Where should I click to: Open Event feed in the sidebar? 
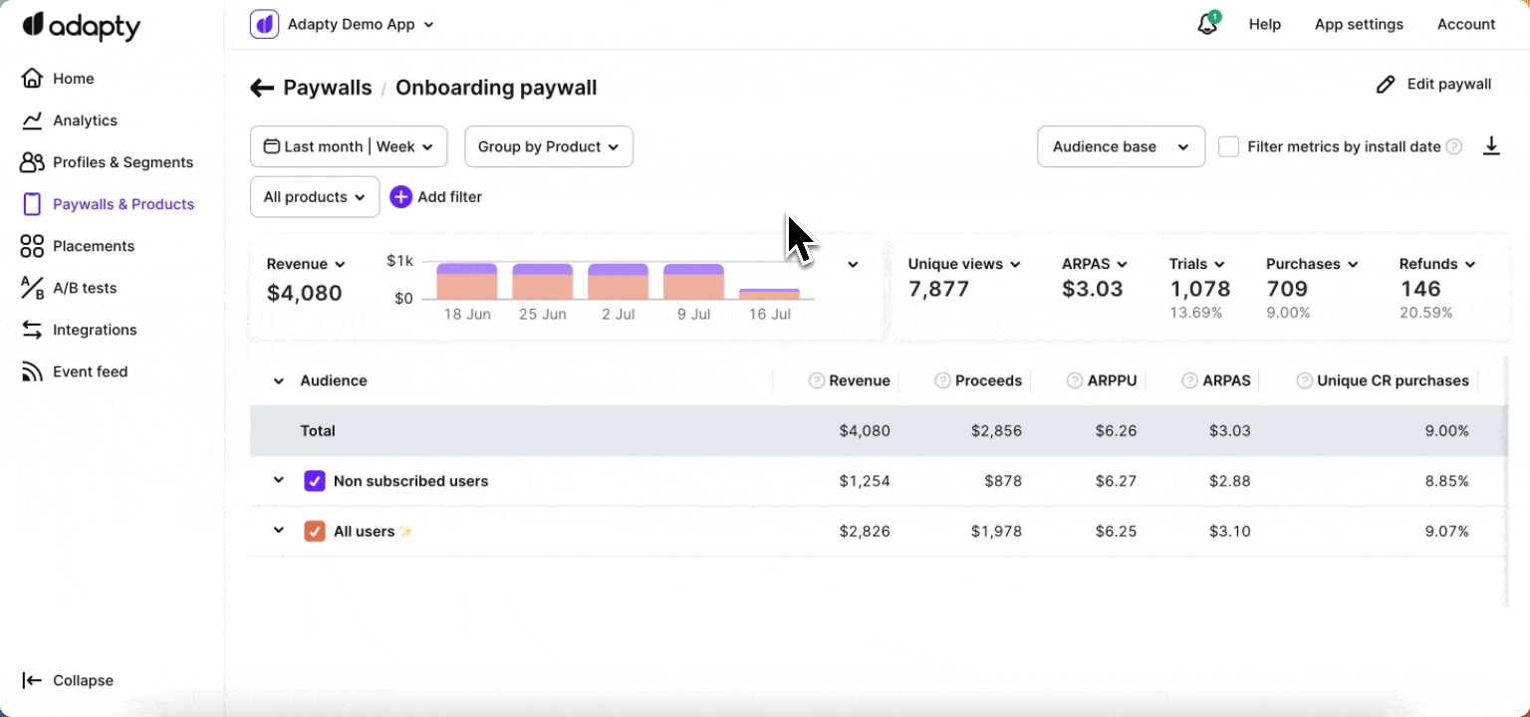[90, 371]
